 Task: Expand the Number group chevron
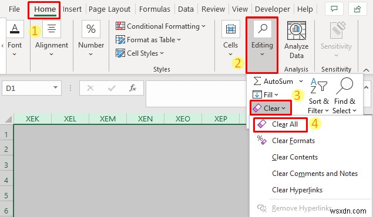click(x=91, y=55)
